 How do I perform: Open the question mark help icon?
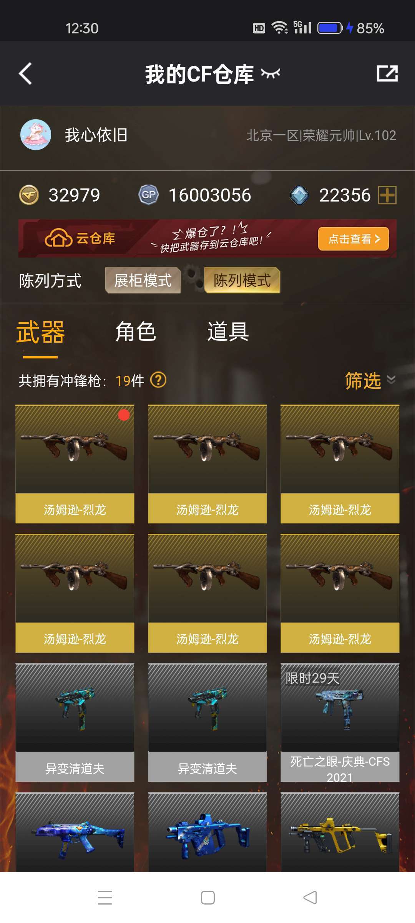click(x=158, y=380)
